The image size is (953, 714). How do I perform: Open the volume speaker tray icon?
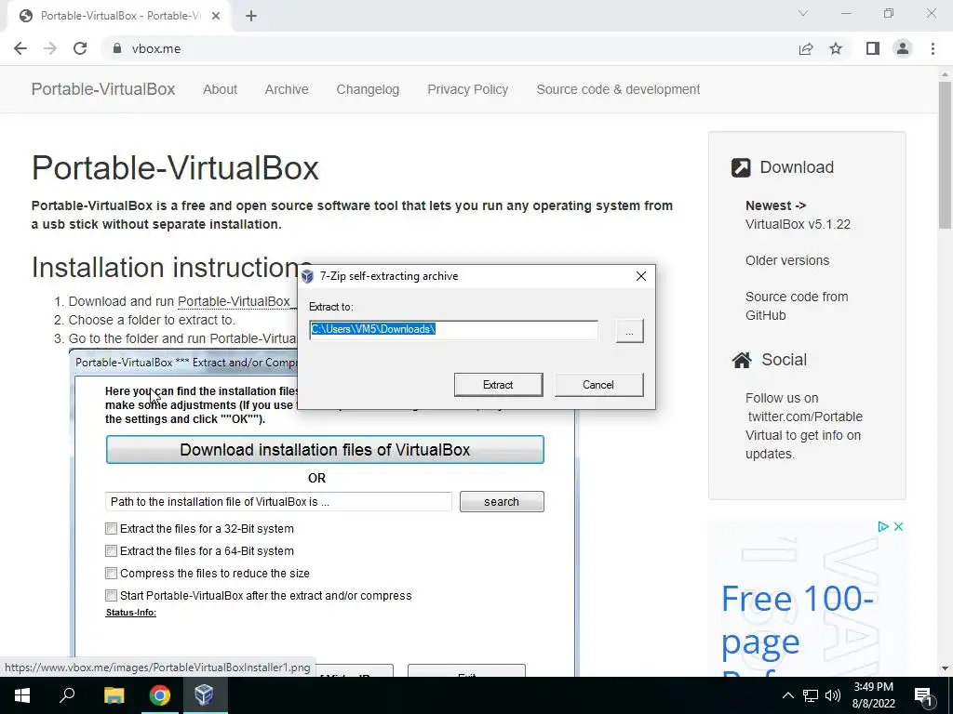point(833,695)
